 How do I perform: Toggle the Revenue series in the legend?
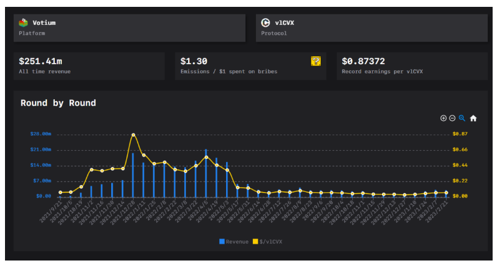click(234, 241)
